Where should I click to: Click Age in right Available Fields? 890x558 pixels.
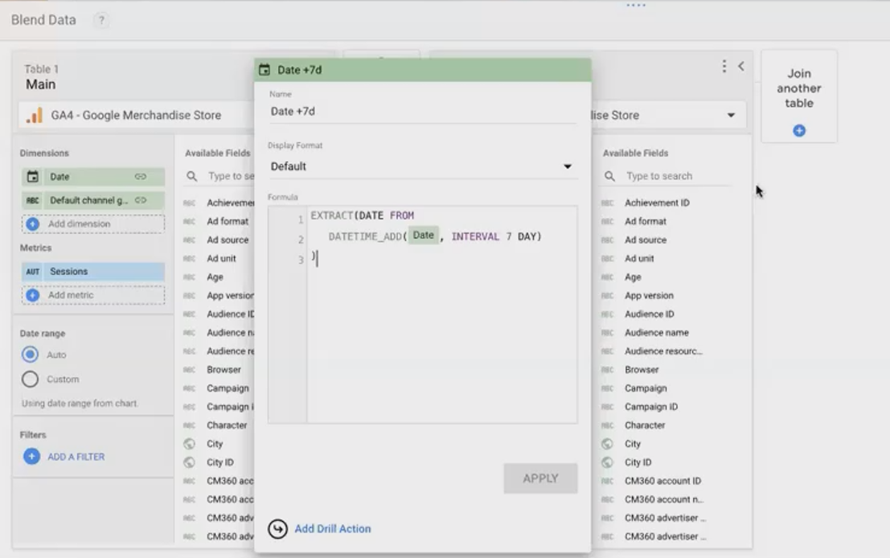click(633, 277)
